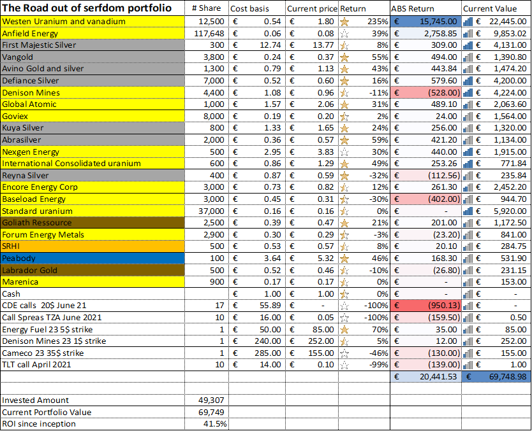Select the 'Return' column header
This screenshot has width=532, height=431.
(364, 8)
